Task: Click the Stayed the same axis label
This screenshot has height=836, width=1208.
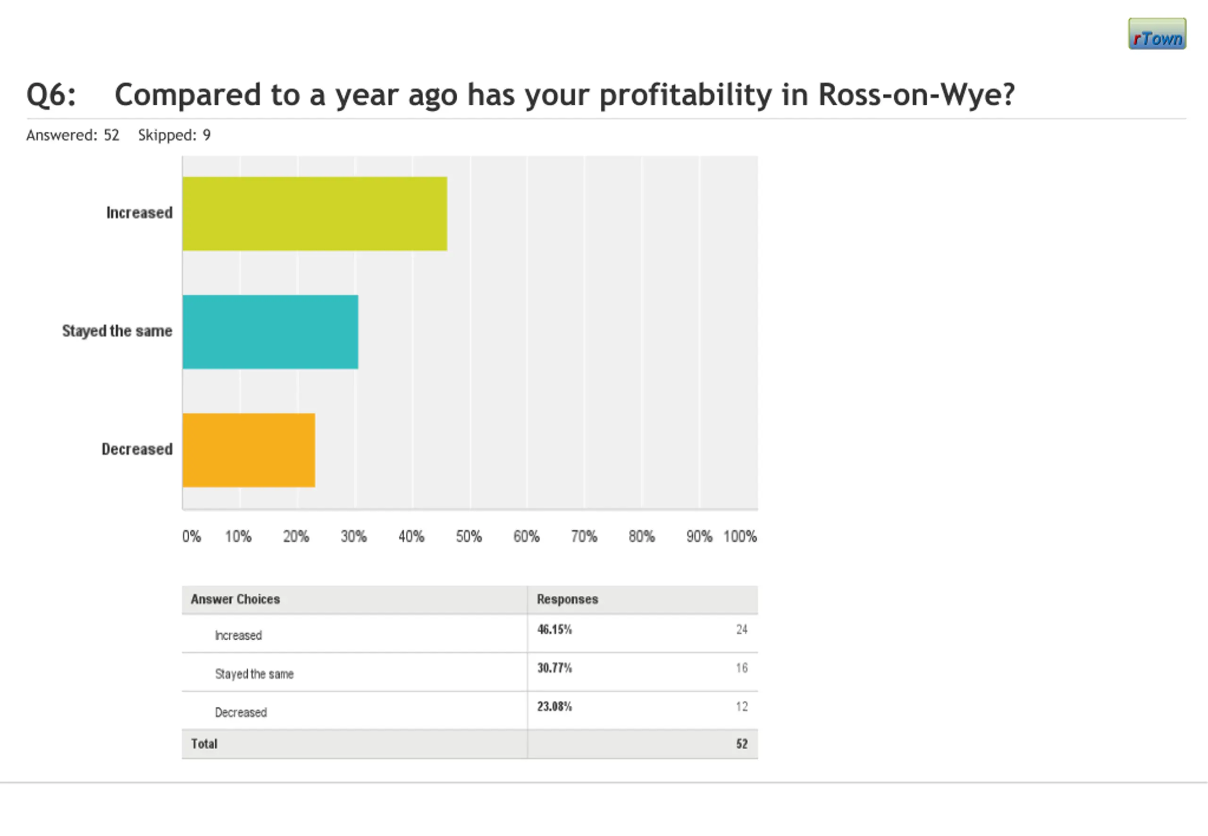Action: 117,331
